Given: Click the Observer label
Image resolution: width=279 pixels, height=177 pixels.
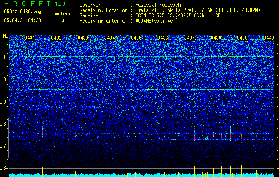Looking at the screenshot, I should coord(90,5).
